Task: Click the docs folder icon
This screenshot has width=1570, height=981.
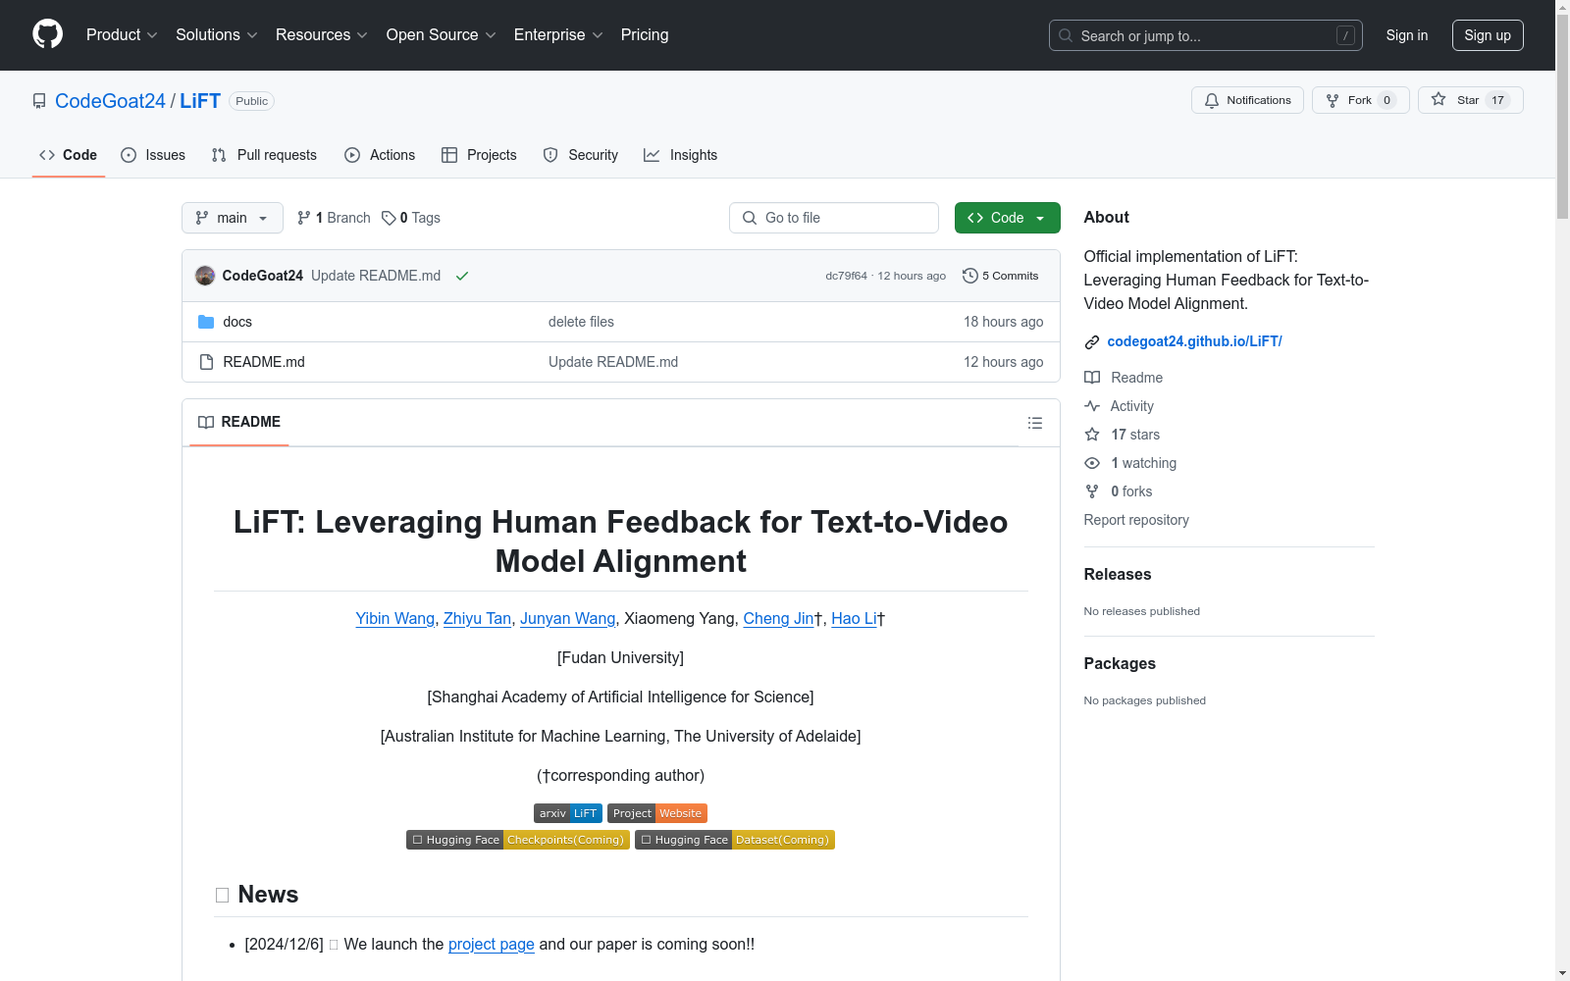Action: (206, 322)
